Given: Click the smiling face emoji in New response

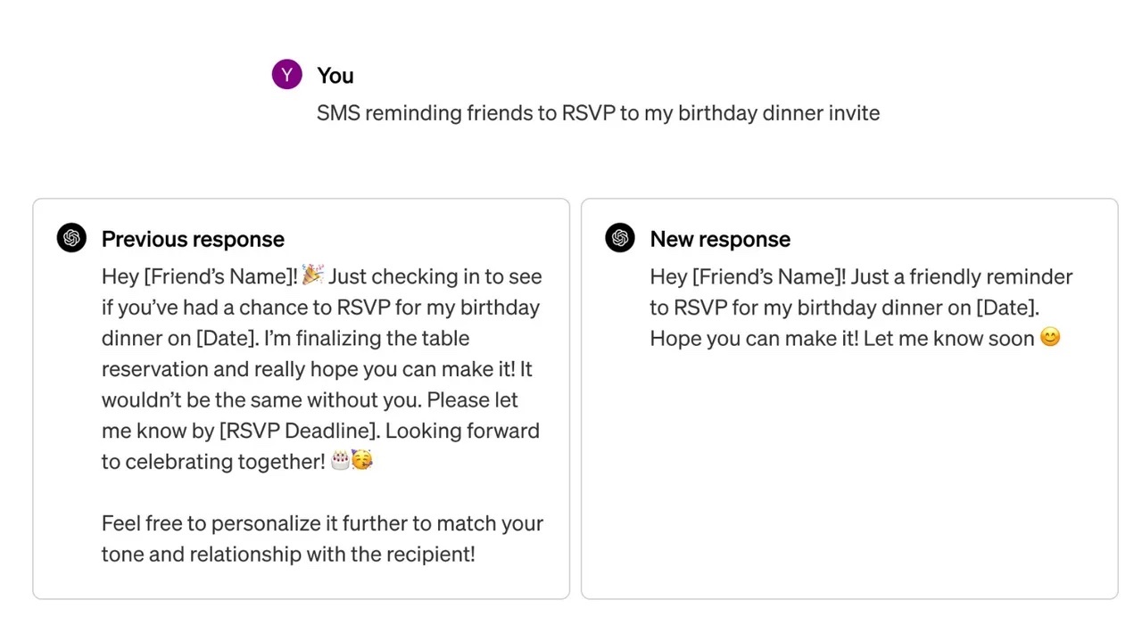Looking at the screenshot, I should 1050,338.
